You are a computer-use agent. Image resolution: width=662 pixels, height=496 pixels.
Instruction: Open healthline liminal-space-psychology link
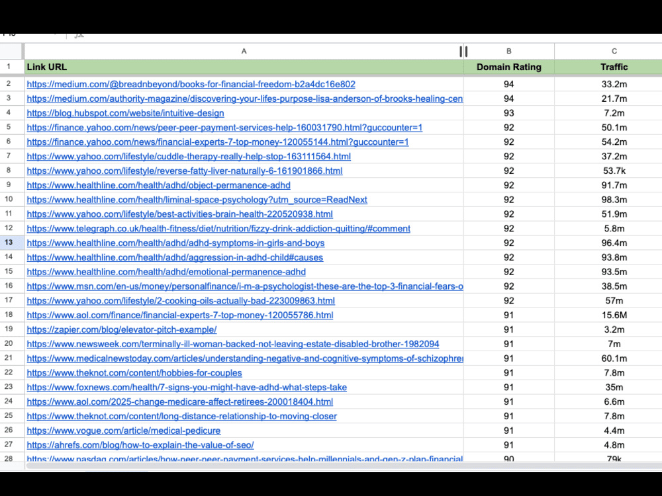pos(197,200)
